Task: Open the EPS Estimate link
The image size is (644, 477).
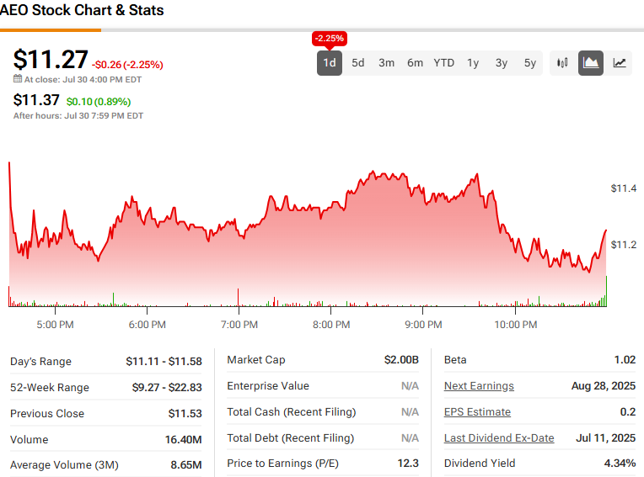Action: [477, 412]
